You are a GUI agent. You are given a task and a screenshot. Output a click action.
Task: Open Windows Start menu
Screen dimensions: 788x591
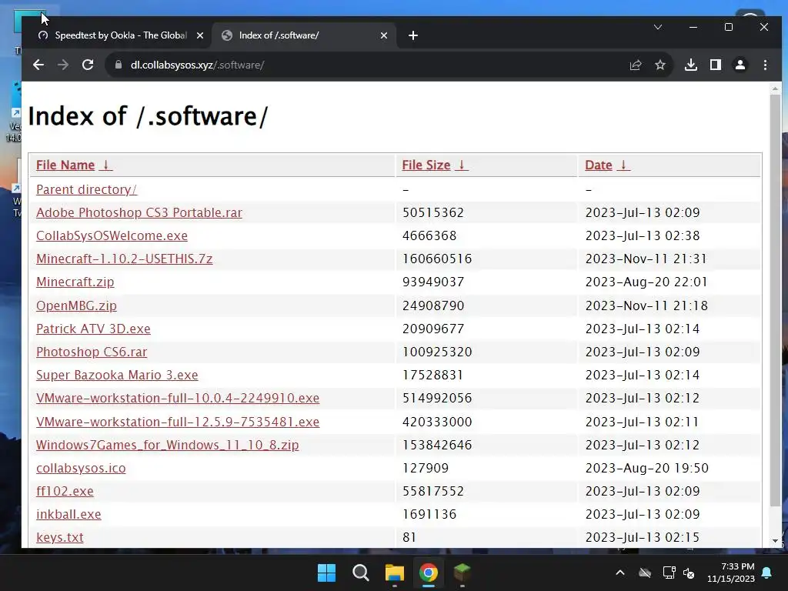[326, 573]
